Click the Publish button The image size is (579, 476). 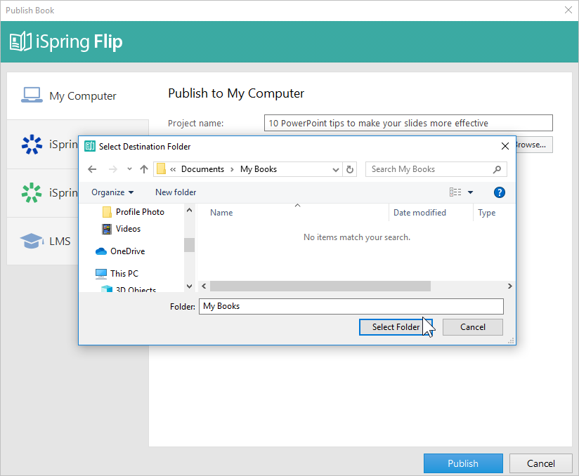point(463,463)
